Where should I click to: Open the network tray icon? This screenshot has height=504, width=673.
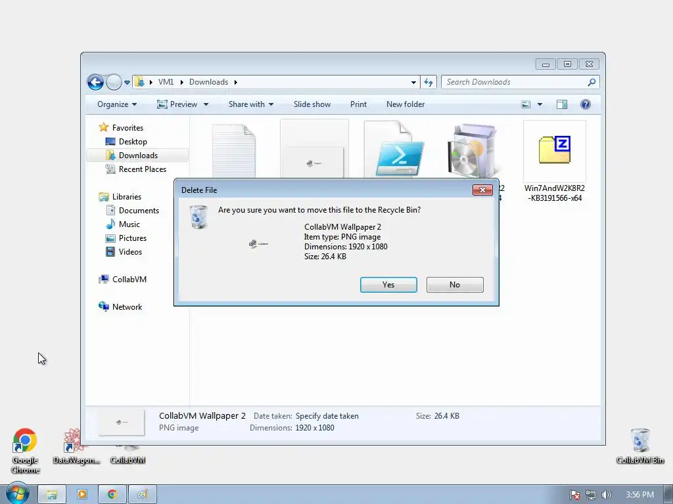point(591,495)
